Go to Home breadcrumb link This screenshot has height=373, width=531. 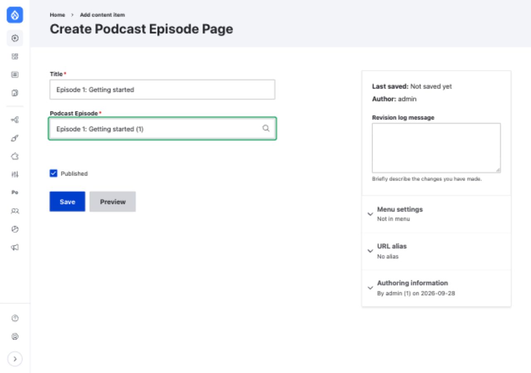(57, 15)
